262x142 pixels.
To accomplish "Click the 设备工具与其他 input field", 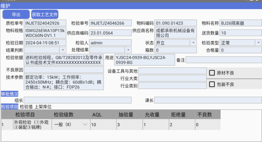I will click(172, 71).
